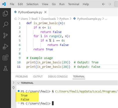Open the Extensions view
This screenshot has width=118, height=108.
[x=5, y=57]
